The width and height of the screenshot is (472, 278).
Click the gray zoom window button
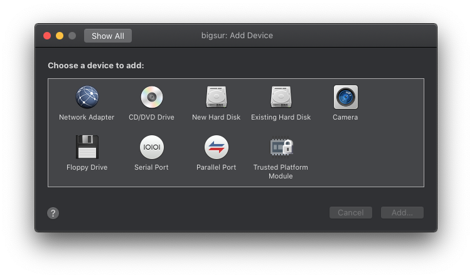[72, 36]
